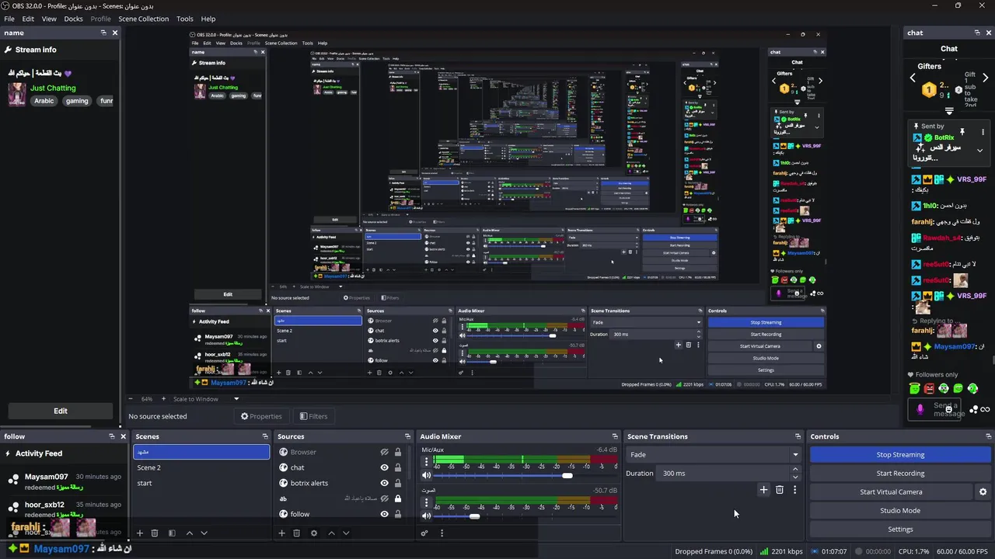Hide the chat source with its eye icon

click(x=384, y=467)
